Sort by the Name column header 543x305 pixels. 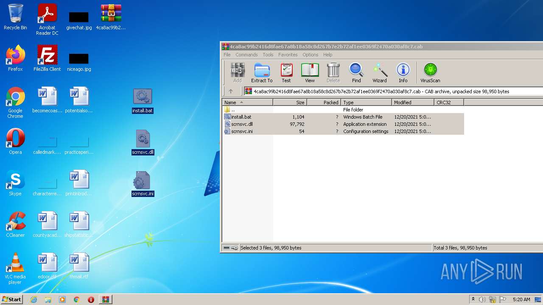coord(247,103)
